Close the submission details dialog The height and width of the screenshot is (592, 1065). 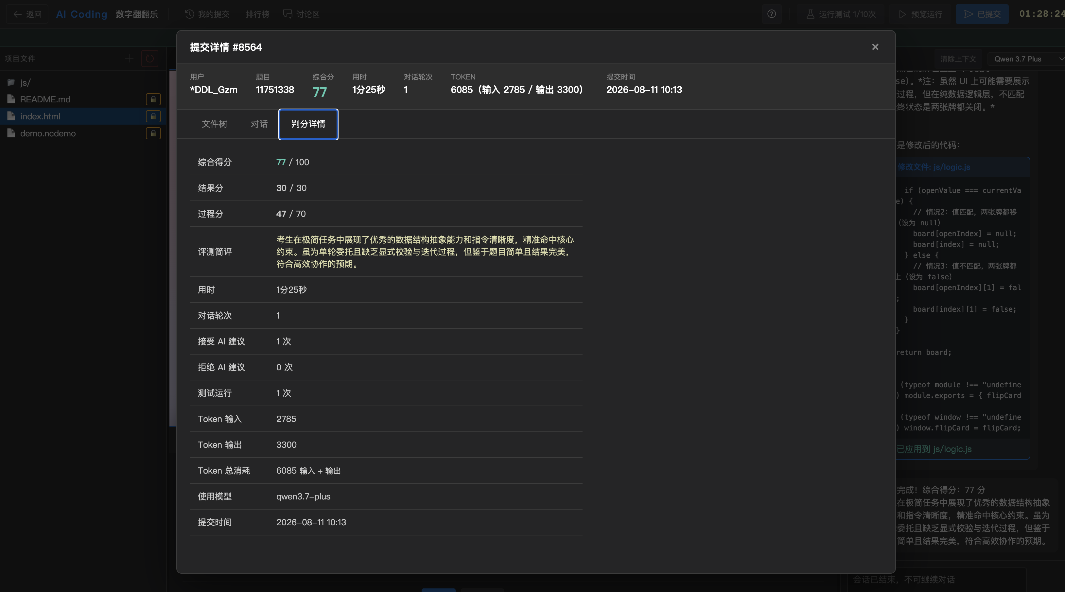[x=875, y=47]
